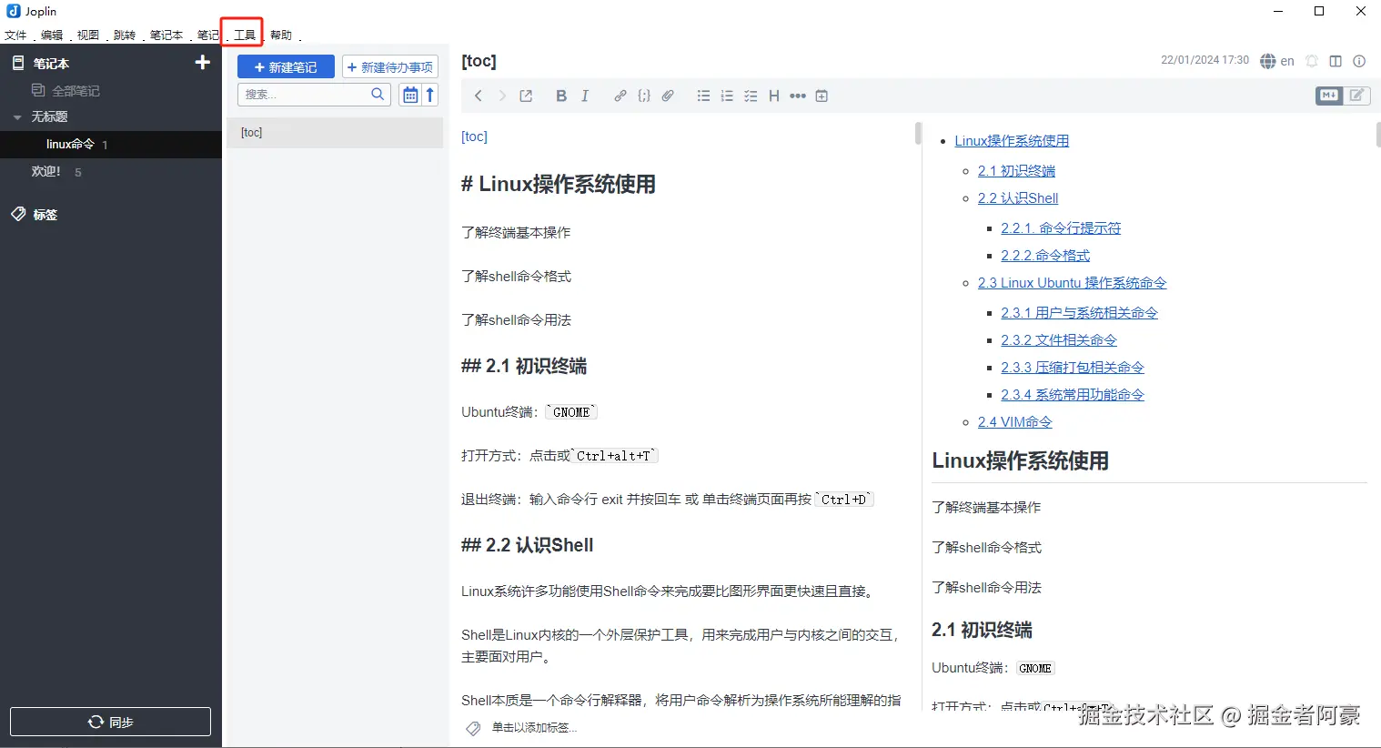Insert a numbered list from the toolbar
The image size is (1381, 748).
point(727,96)
